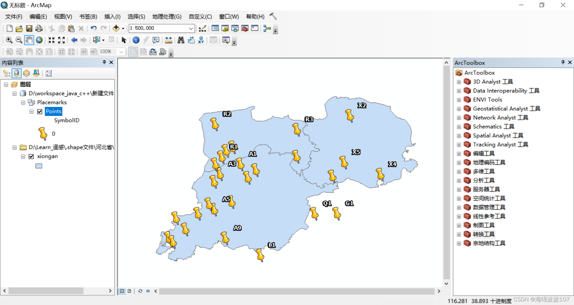This screenshot has height=305, width=574.
Task: Select the Network Analyst 工具 toolbox
Action: click(500, 118)
